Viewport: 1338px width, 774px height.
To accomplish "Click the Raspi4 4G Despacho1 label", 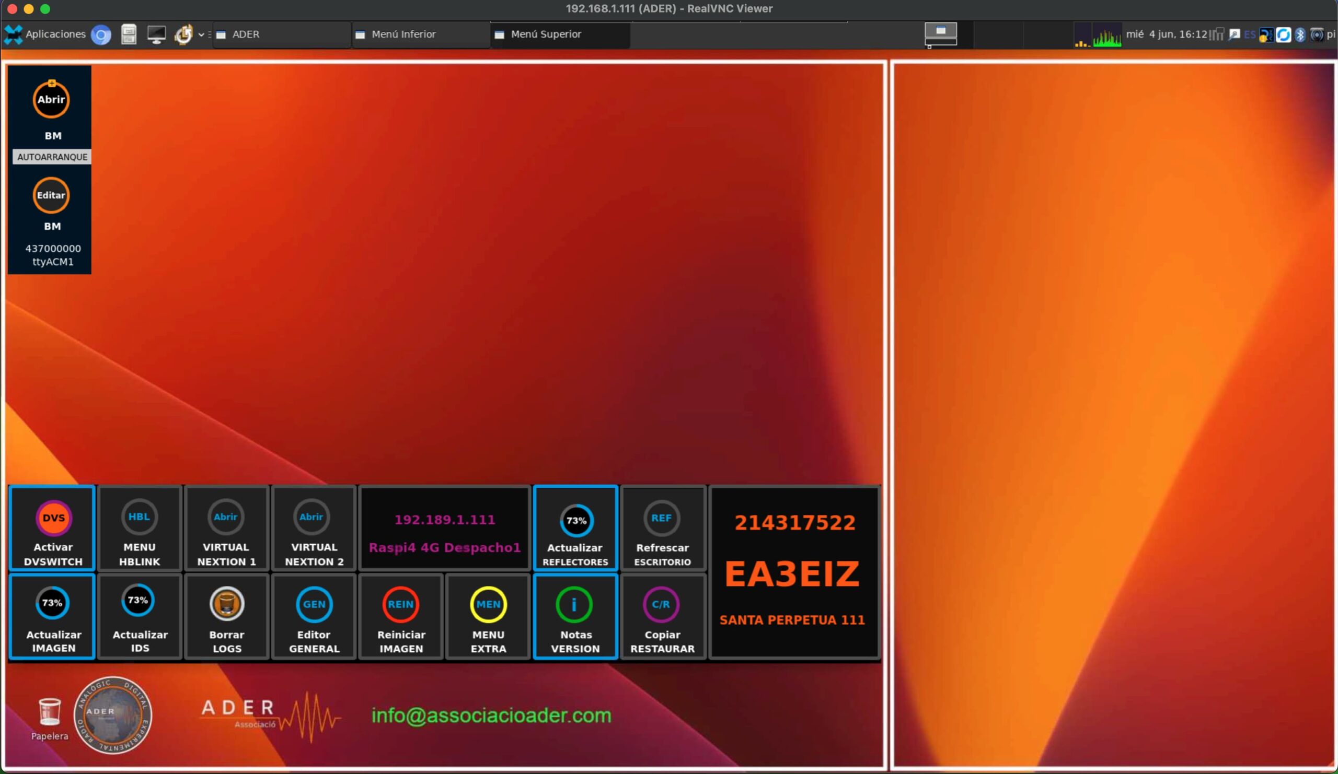I will tap(444, 547).
